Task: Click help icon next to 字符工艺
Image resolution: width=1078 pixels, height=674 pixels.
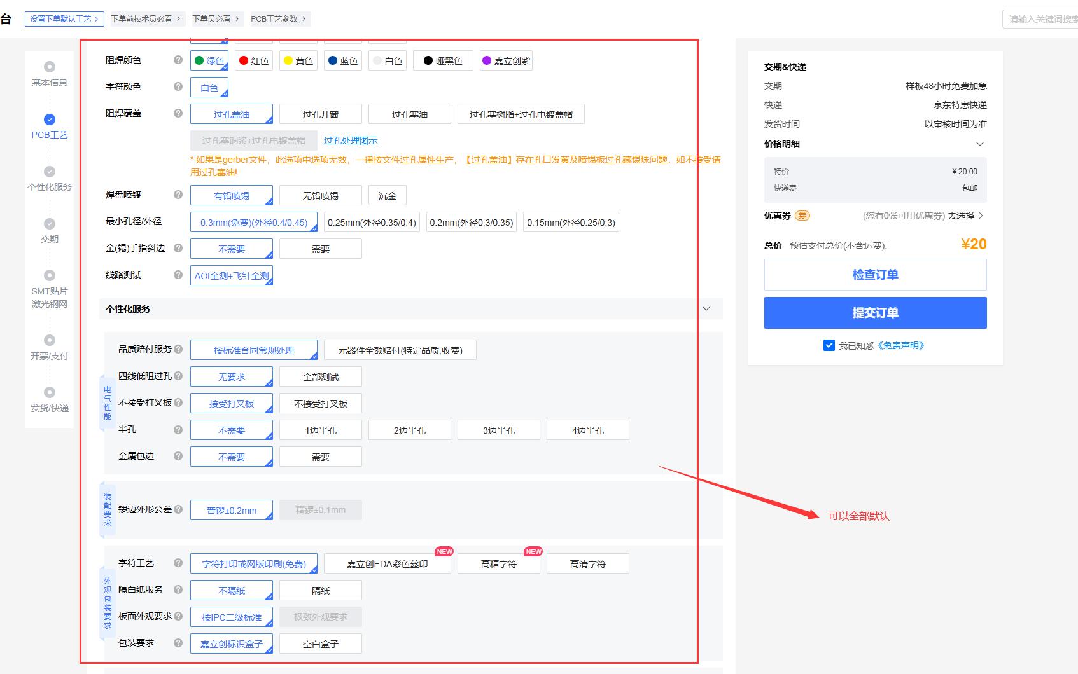Action: pos(178,563)
